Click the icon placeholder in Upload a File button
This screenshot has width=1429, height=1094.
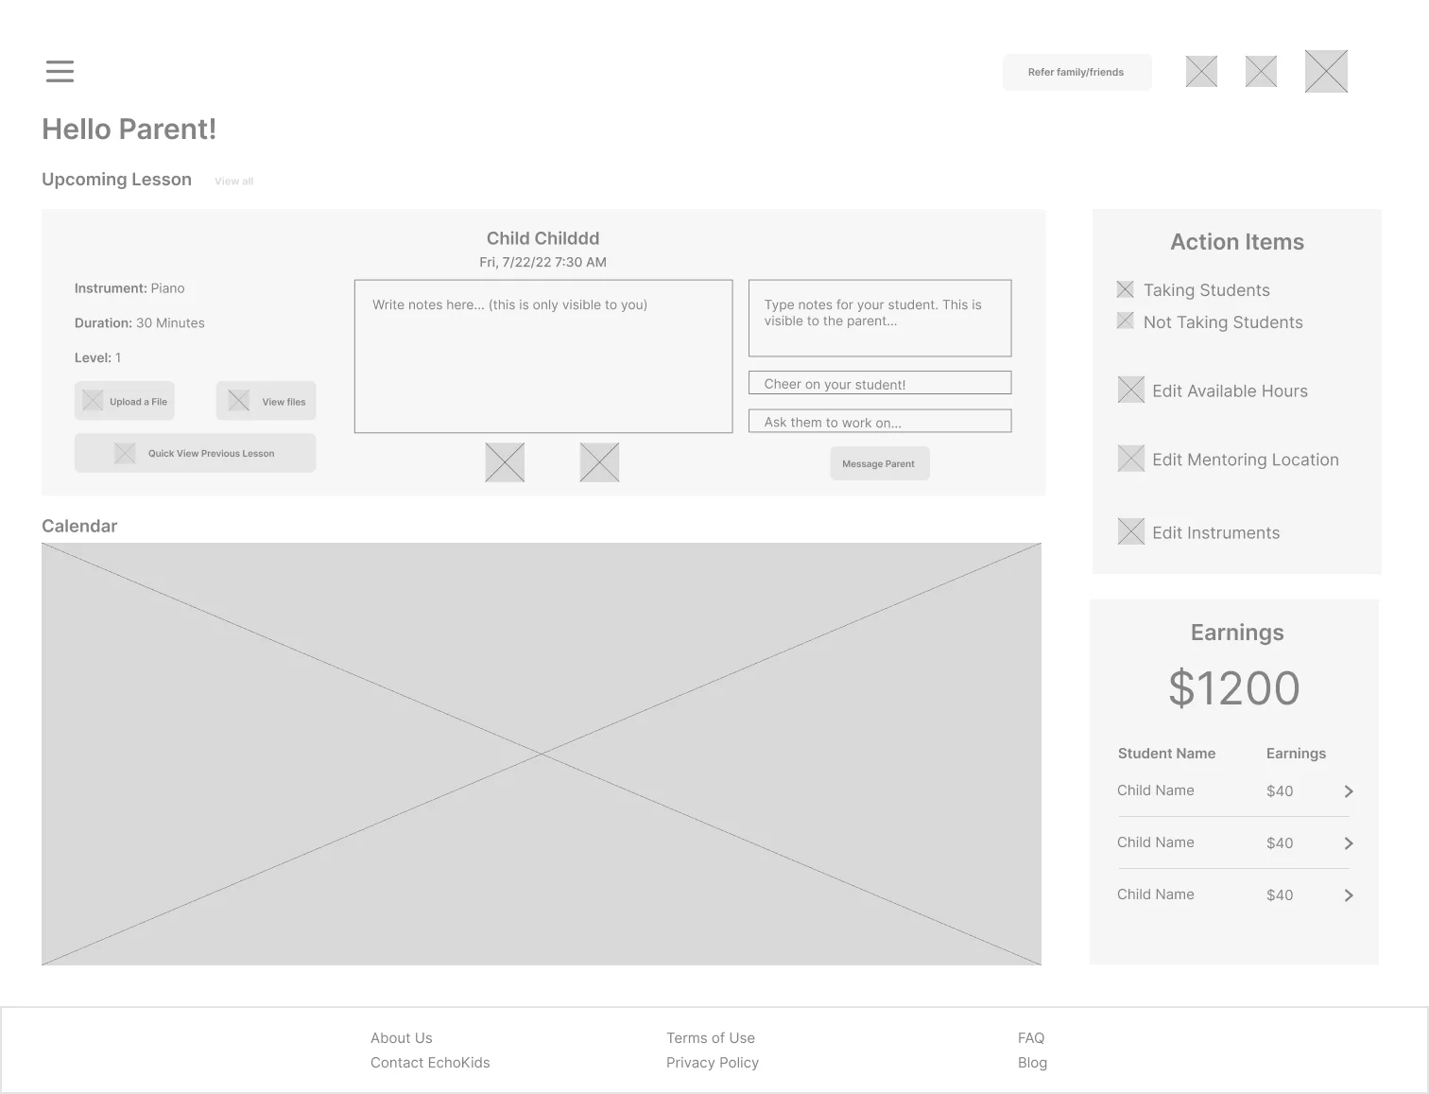(x=93, y=401)
